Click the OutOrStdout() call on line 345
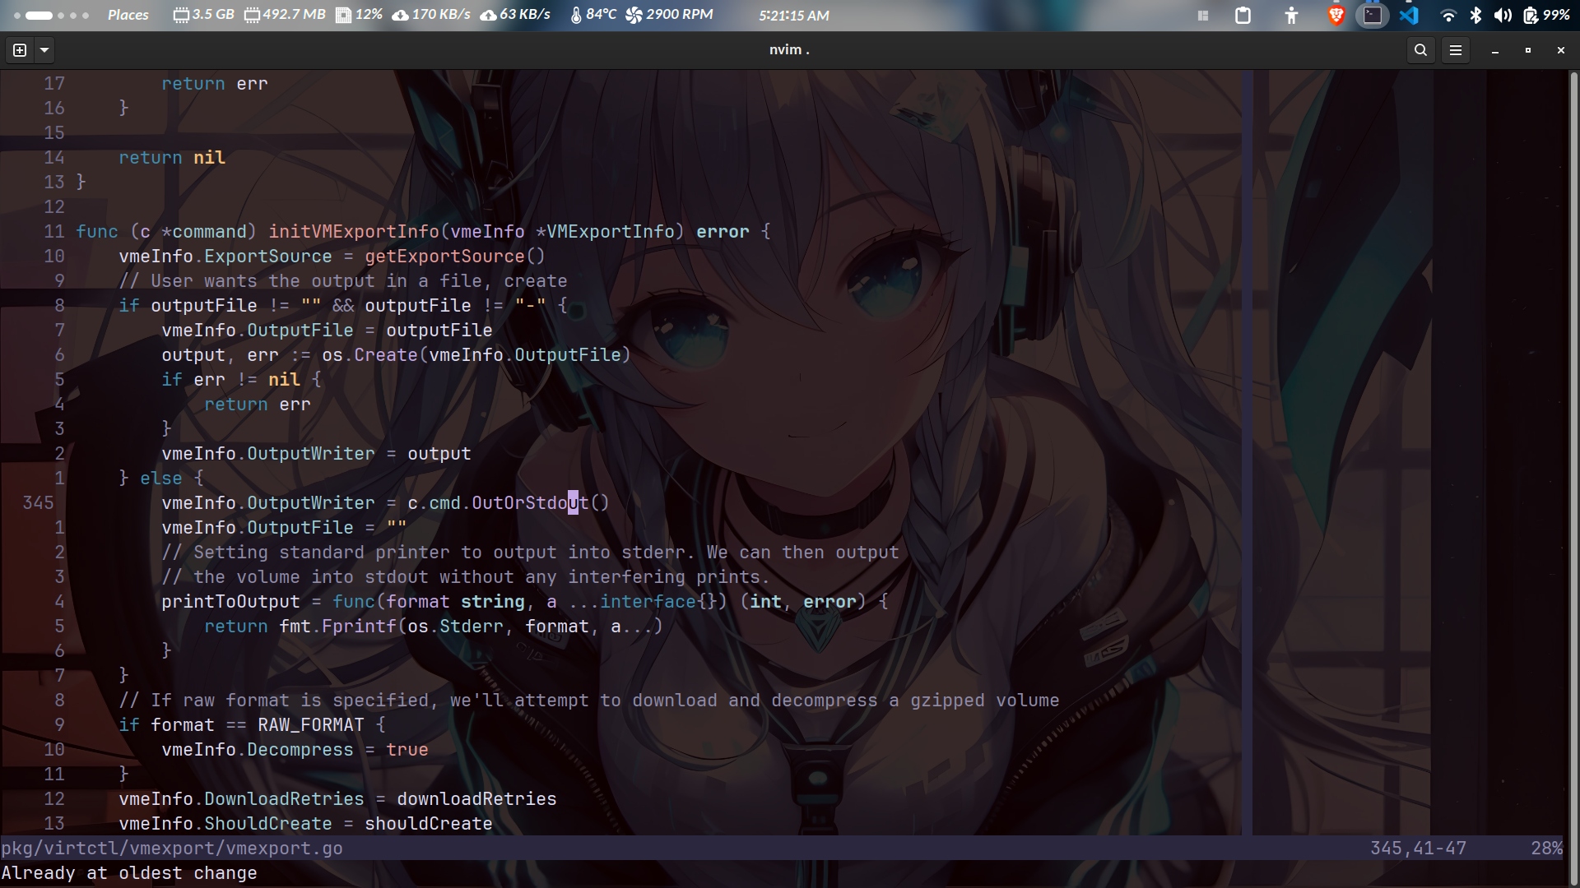The height and width of the screenshot is (888, 1580). [541, 502]
